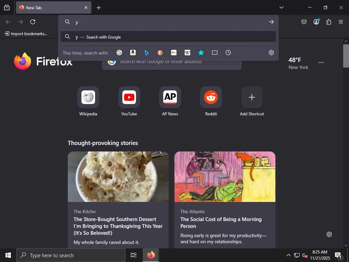The width and height of the screenshot is (349, 262).
Task: Open search settings gear in address dropdown
Action: [x=271, y=53]
